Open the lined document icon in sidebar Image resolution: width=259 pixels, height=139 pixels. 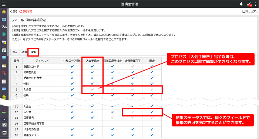4,82
